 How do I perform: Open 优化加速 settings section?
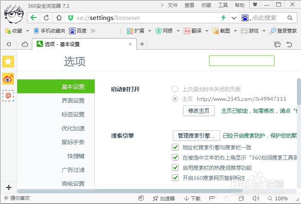click(73, 128)
